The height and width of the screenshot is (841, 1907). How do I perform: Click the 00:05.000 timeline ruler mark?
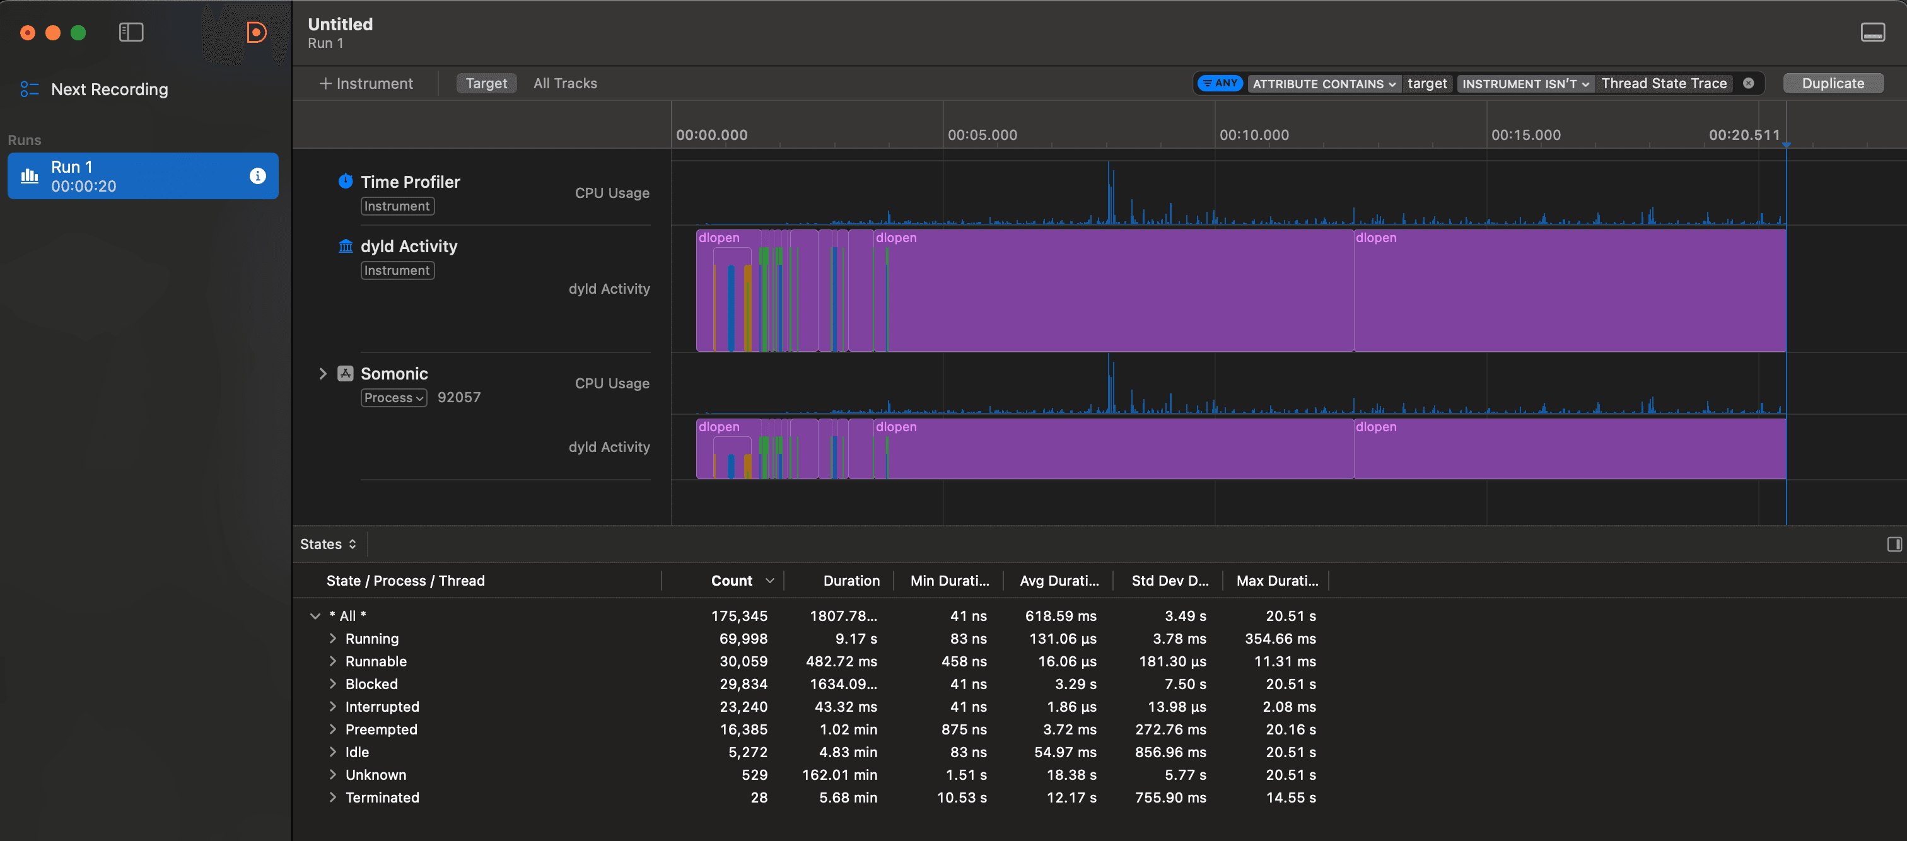point(983,136)
